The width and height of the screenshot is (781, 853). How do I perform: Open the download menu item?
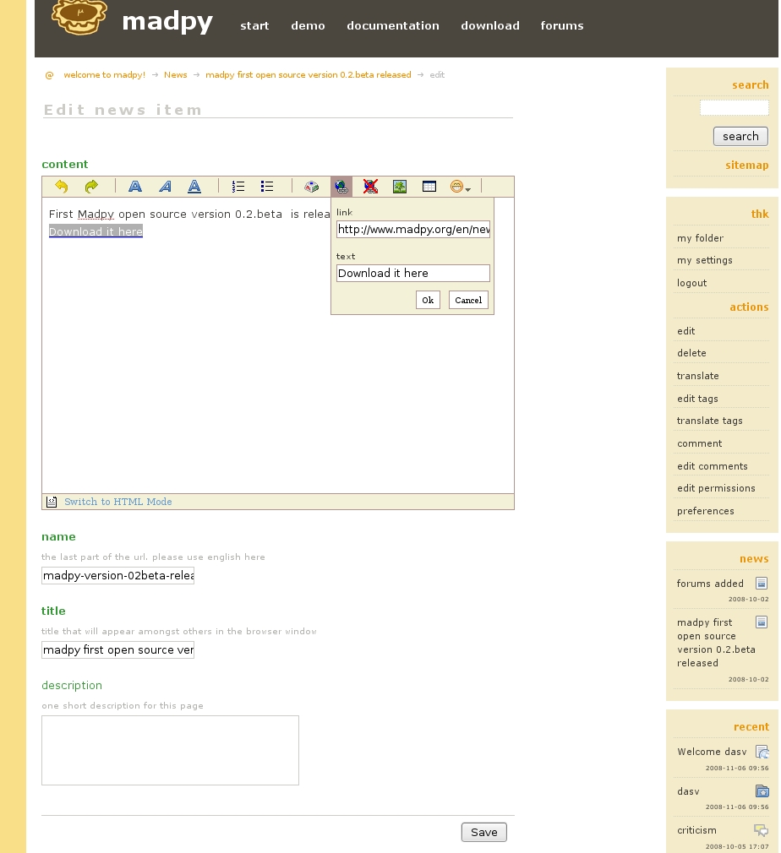click(x=490, y=25)
